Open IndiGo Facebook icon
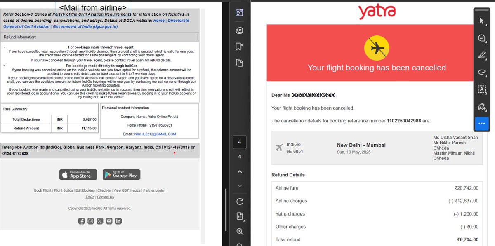 click(x=82, y=221)
